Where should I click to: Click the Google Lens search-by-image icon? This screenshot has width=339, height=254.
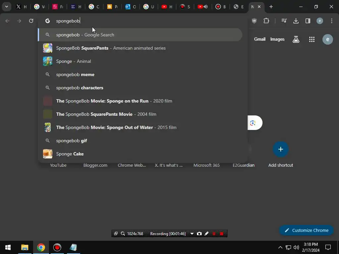click(253, 123)
